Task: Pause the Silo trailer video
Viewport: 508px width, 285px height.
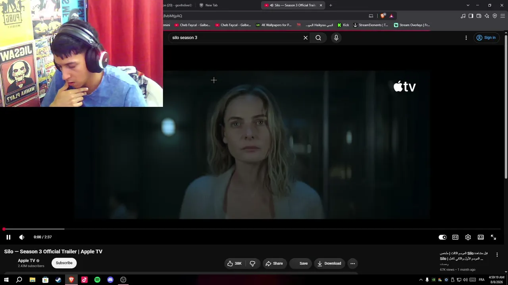Action: click(x=8, y=237)
